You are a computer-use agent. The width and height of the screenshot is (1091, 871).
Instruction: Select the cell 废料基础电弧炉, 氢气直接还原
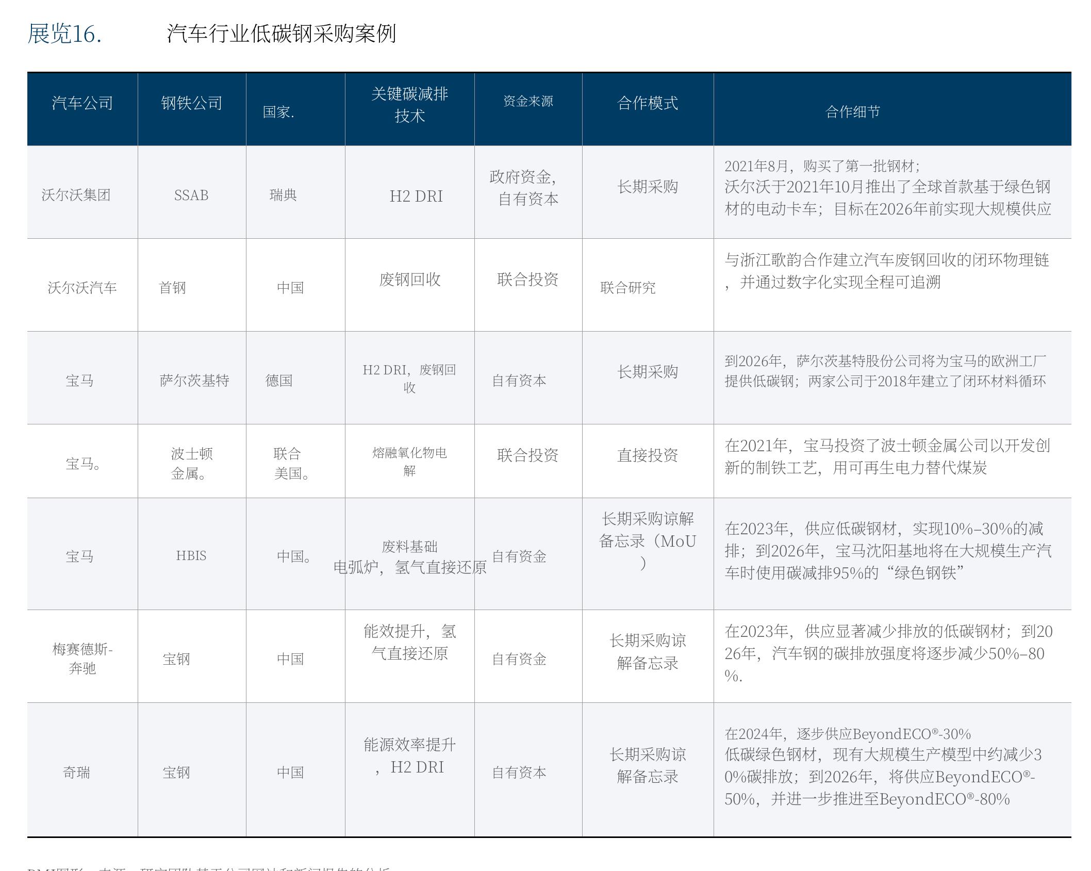(410, 557)
